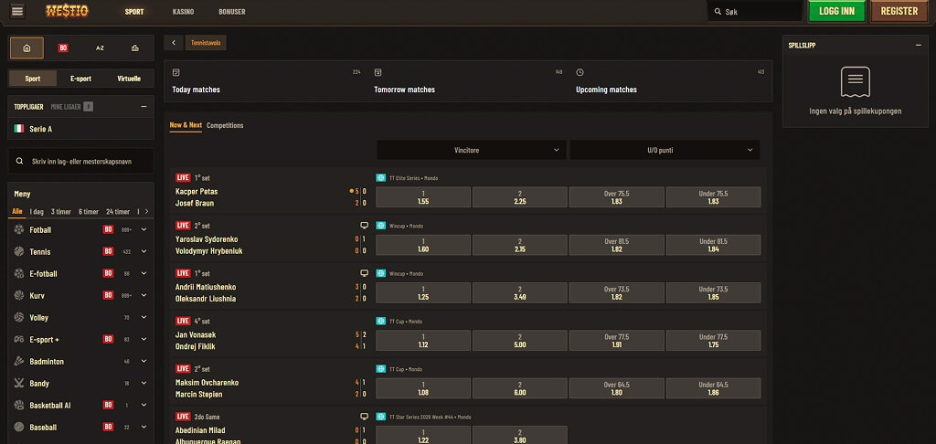
Task: Select the Fotball sport ball icon
Action: [x=19, y=229]
